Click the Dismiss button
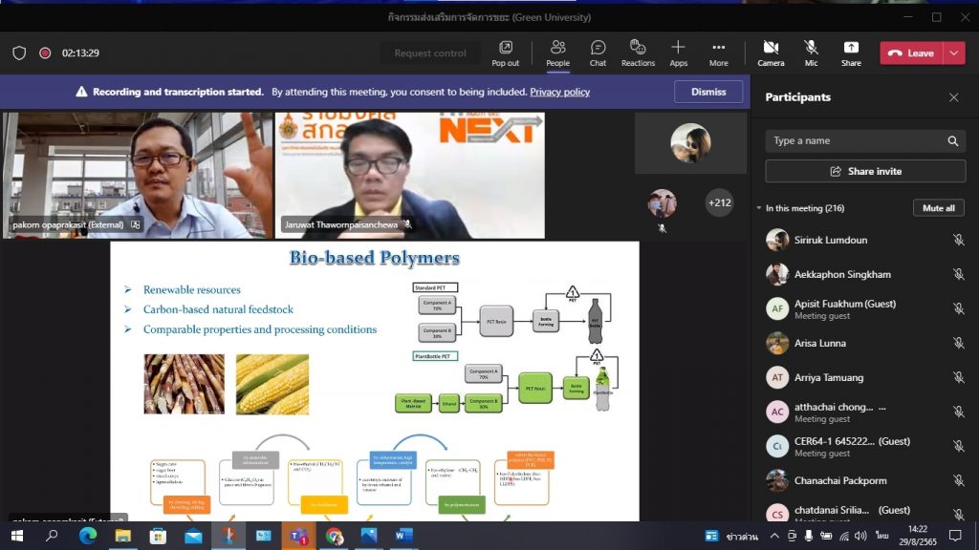Viewport: 979px width, 550px height. pos(708,92)
